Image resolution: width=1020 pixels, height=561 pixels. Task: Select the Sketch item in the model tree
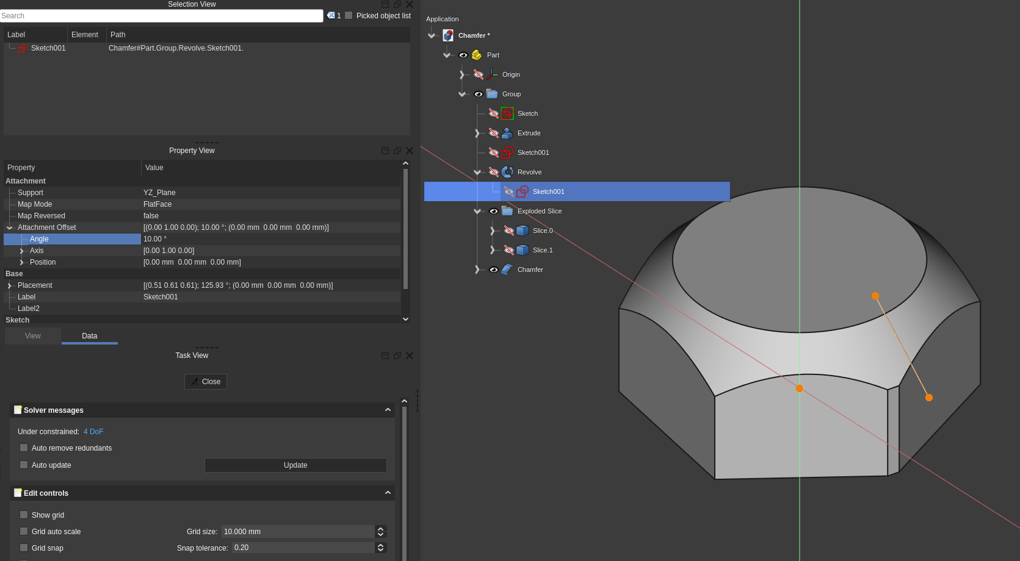527,113
